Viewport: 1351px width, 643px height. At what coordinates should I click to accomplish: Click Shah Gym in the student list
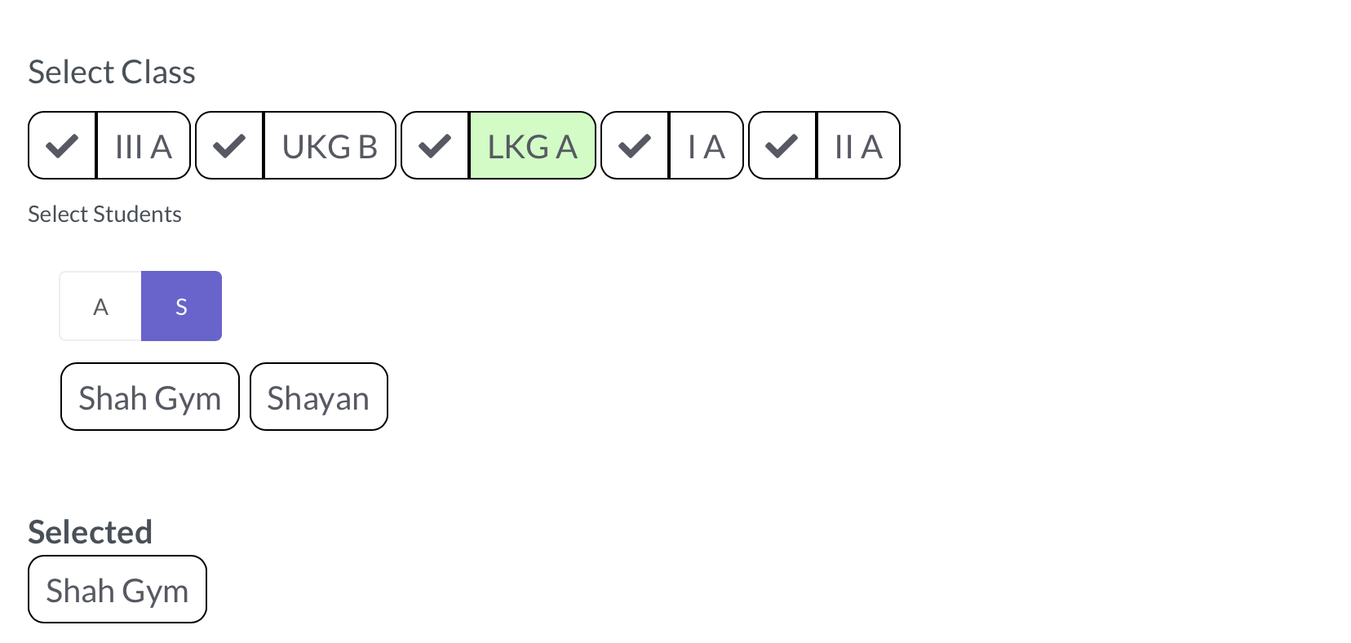pyautogui.click(x=150, y=397)
